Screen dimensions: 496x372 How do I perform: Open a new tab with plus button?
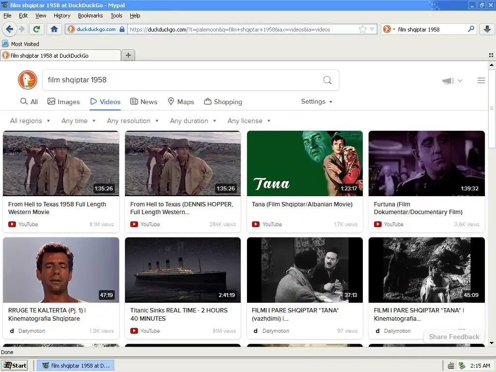128,55
